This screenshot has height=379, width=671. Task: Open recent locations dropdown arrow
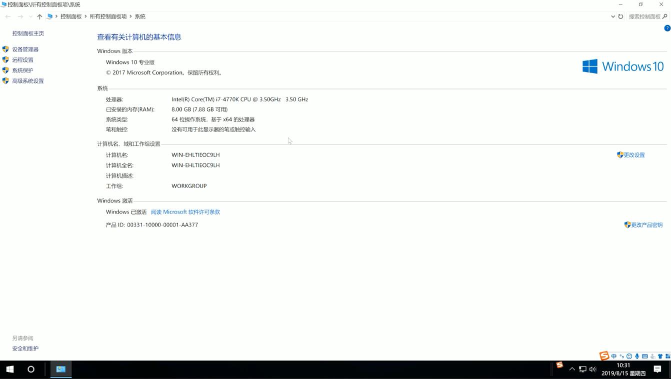(30, 16)
